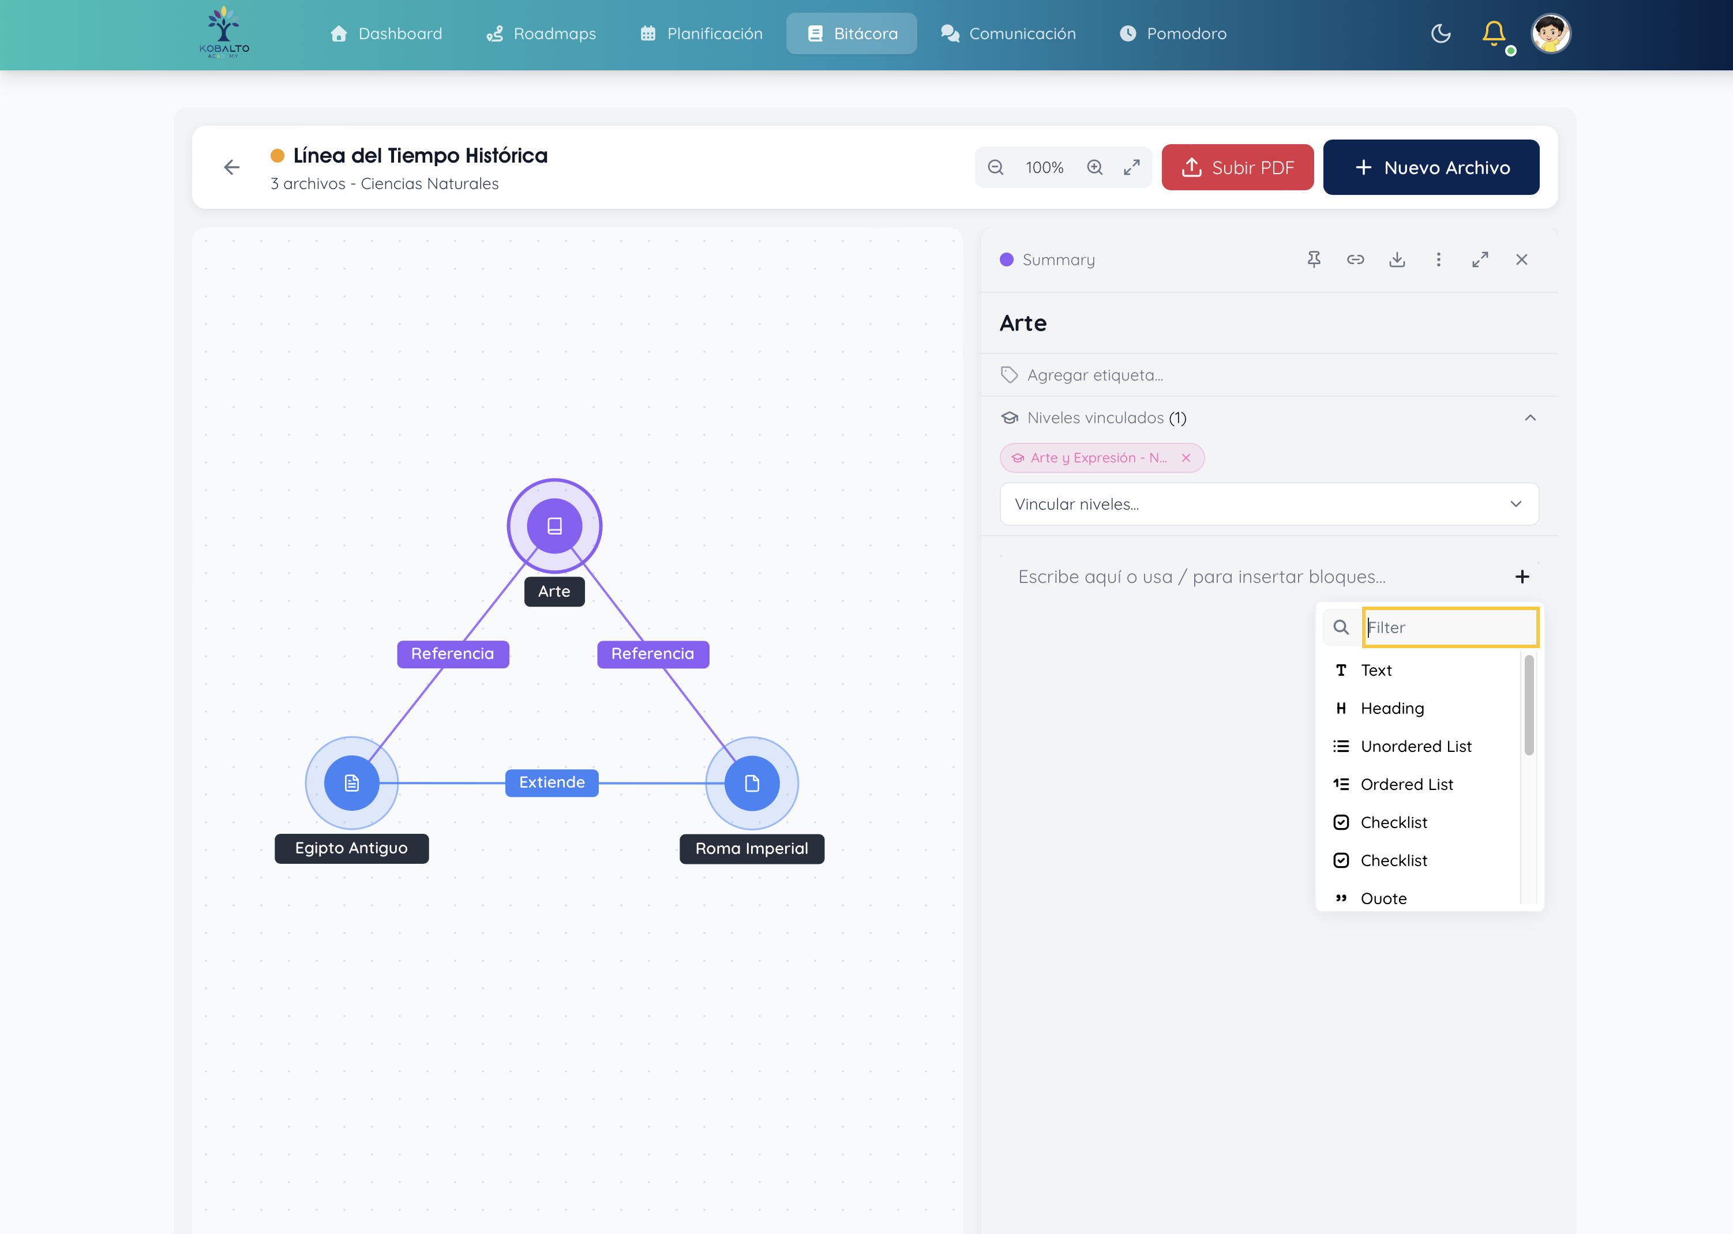Open notifications bell
The image size is (1733, 1234).
click(1494, 33)
